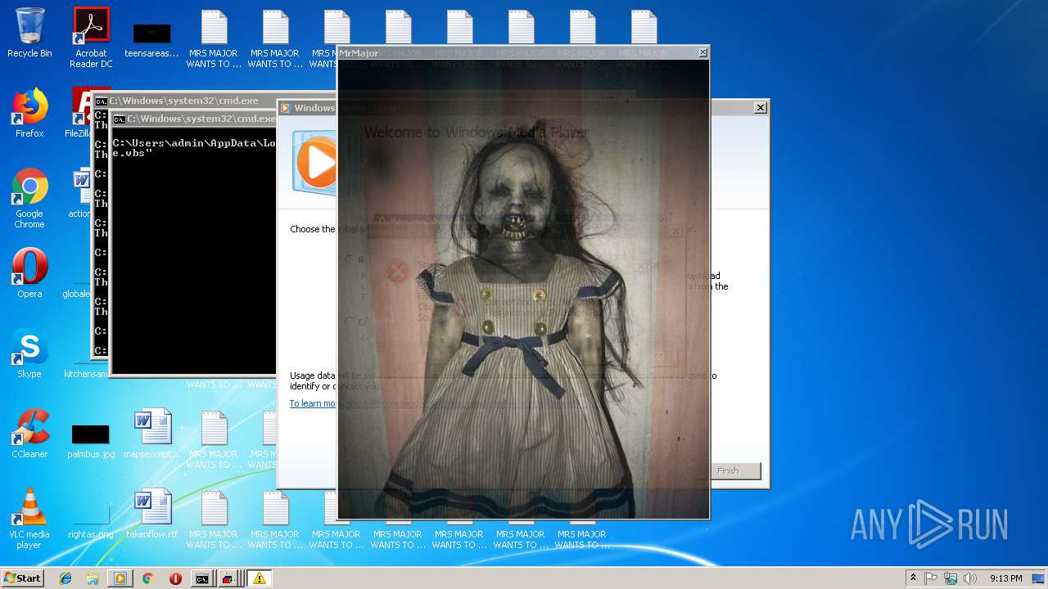Show hidden tray icons arrow

pyautogui.click(x=913, y=578)
